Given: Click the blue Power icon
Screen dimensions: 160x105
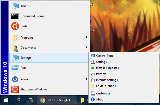Looking at the screenshot, I should click(x=15, y=79).
